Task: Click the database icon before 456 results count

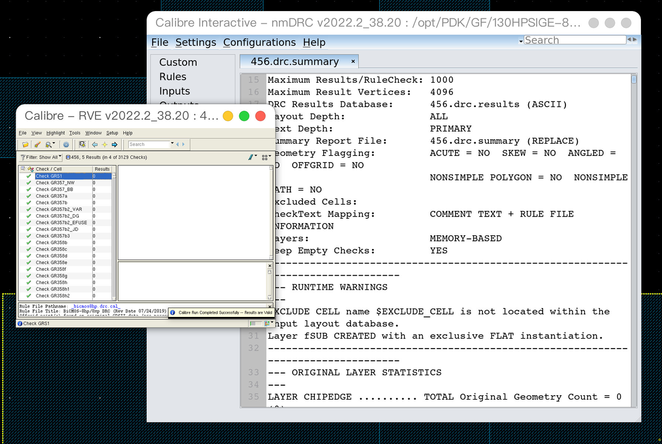Action: pos(68,157)
